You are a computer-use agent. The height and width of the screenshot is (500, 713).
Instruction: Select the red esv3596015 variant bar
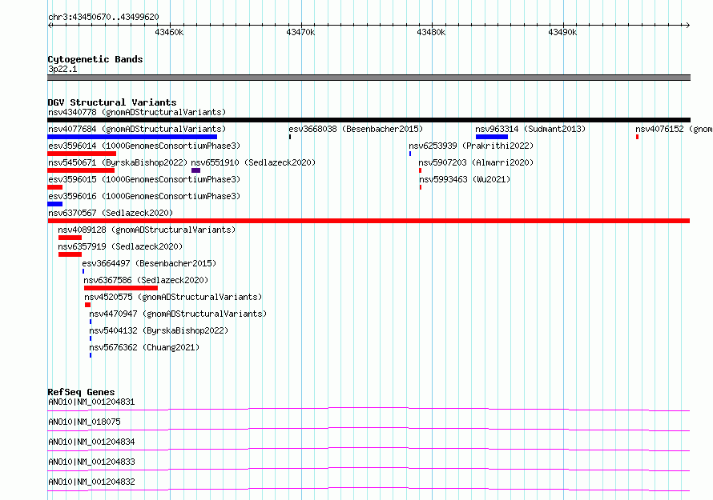pyautogui.click(x=55, y=187)
